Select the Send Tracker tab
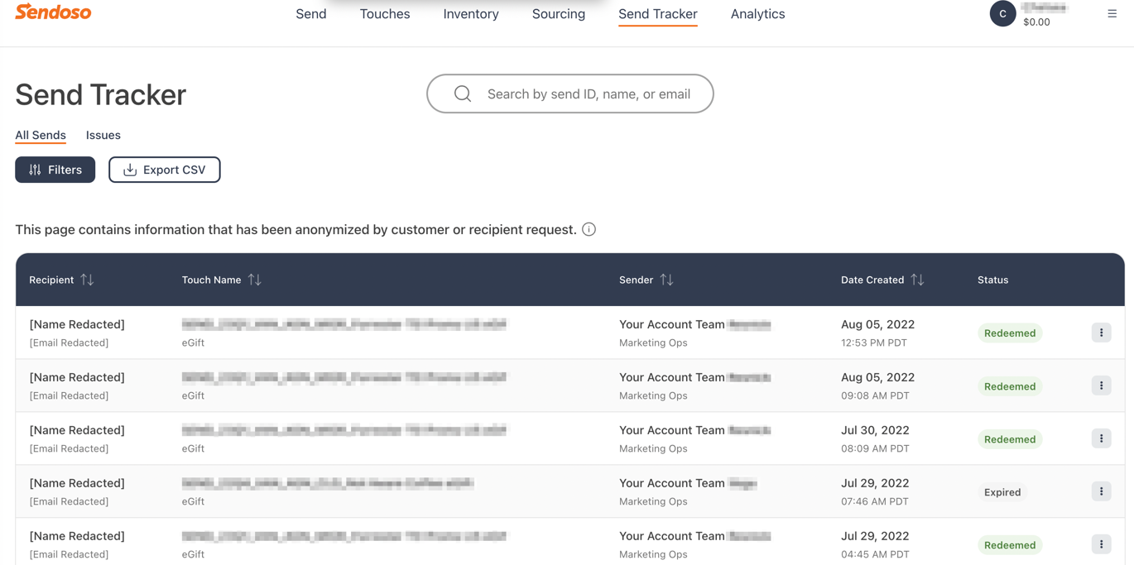The width and height of the screenshot is (1134, 565). click(658, 14)
